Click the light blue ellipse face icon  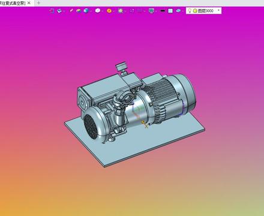pyautogui.click(x=178, y=11)
